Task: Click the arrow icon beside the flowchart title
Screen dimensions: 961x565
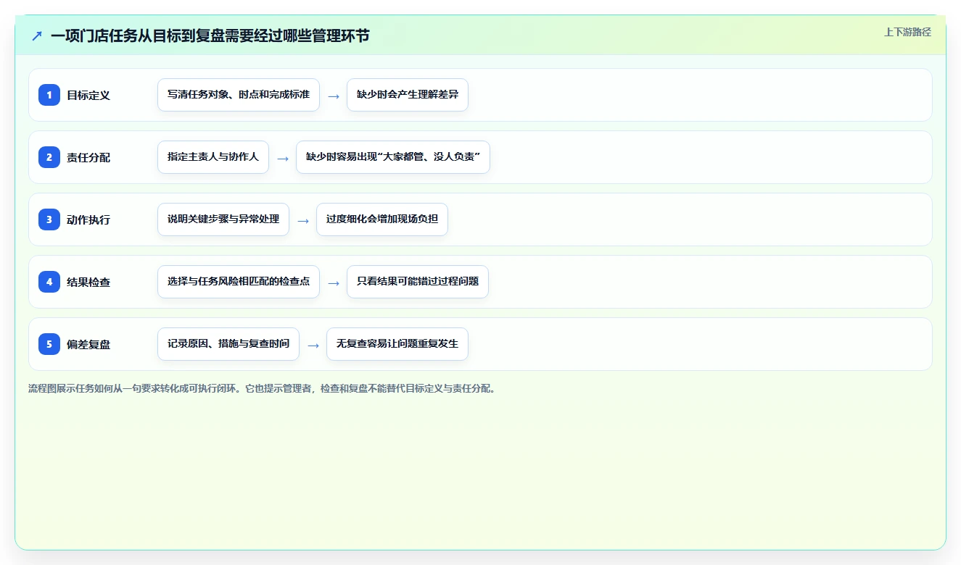Action: 37,35
